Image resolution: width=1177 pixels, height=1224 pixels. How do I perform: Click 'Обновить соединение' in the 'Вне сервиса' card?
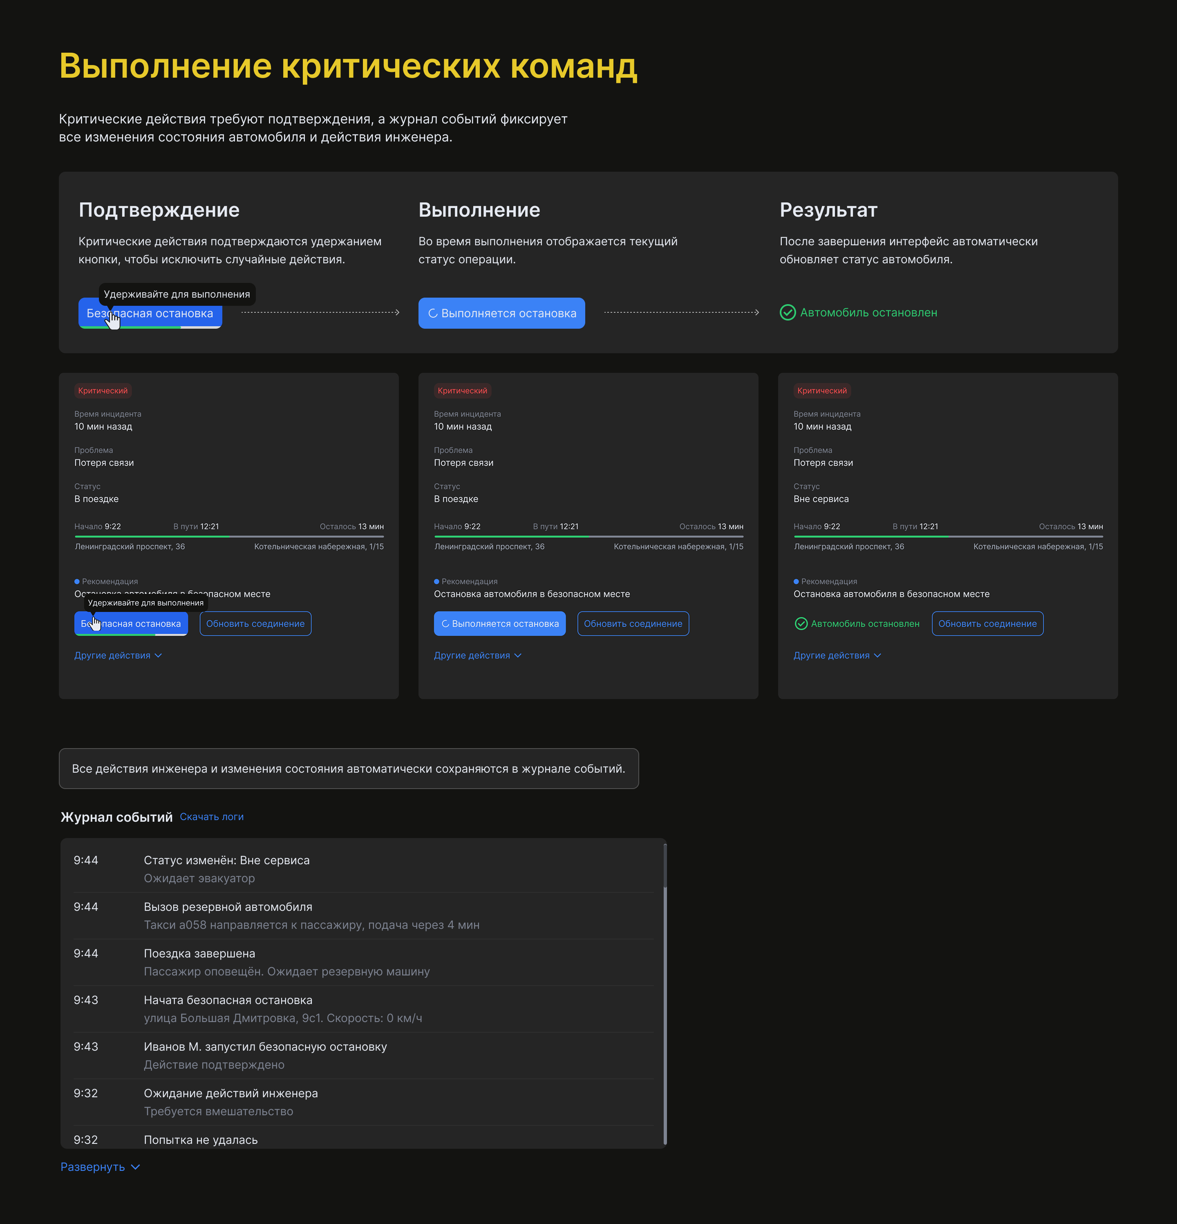pyautogui.click(x=987, y=624)
